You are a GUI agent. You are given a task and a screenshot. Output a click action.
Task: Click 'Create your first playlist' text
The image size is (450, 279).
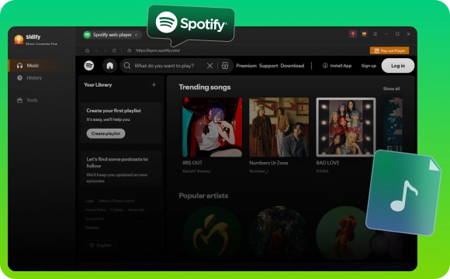tap(113, 110)
